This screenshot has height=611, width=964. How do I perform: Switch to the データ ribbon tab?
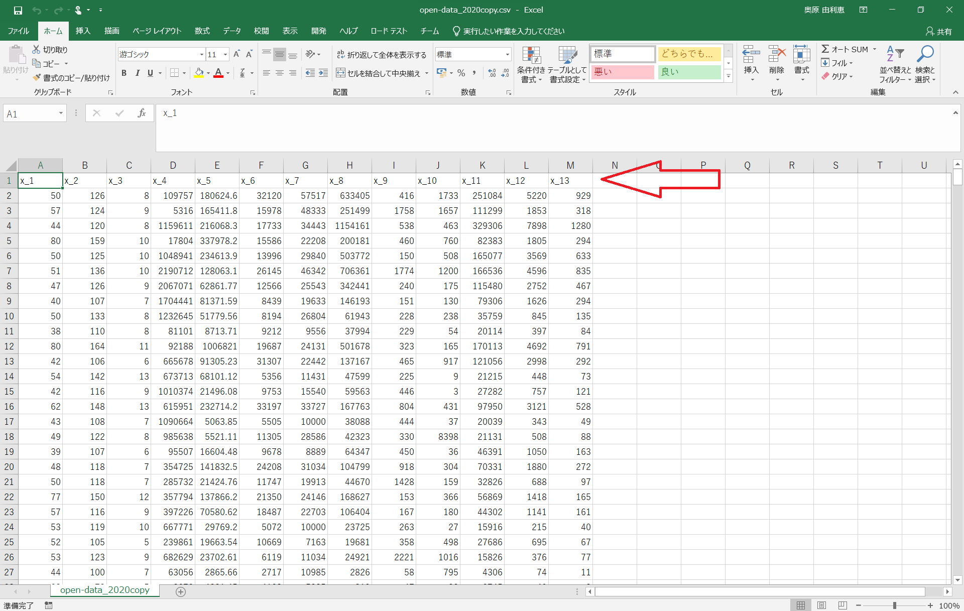[x=231, y=31]
